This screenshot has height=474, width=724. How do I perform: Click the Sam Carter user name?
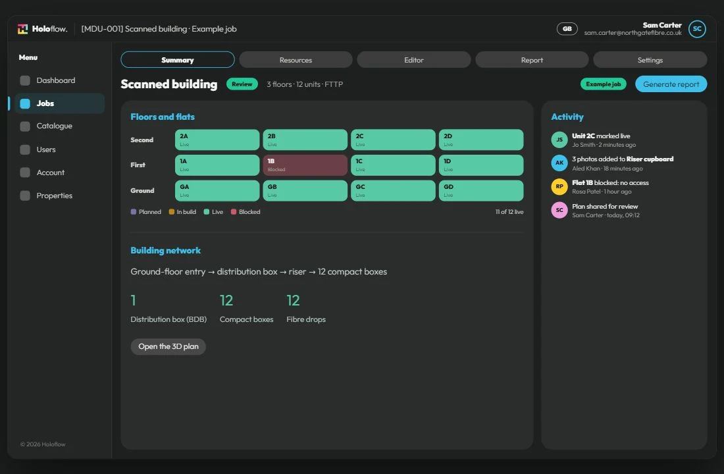click(661, 25)
